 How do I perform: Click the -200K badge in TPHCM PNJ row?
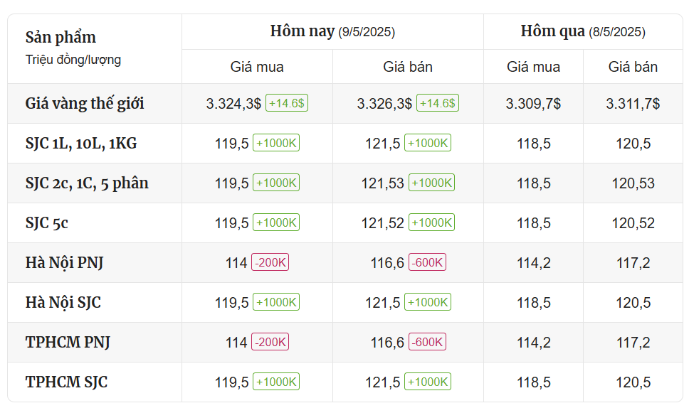270,342
